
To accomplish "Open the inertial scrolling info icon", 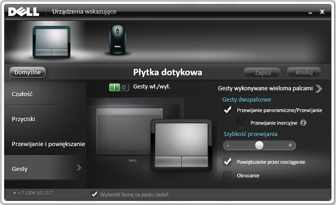I will tap(303, 123).
